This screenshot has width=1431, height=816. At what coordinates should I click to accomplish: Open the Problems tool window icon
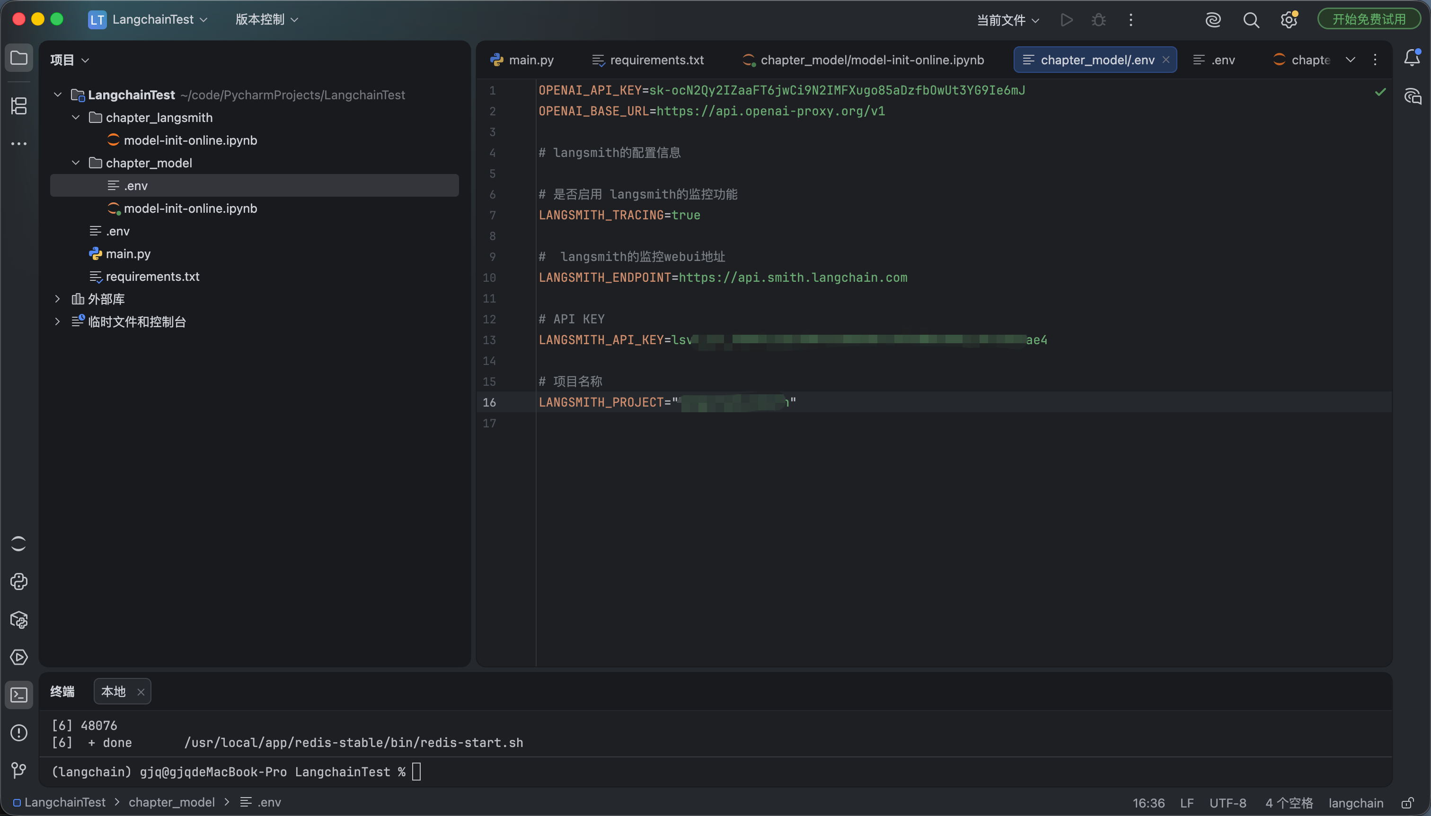19,732
